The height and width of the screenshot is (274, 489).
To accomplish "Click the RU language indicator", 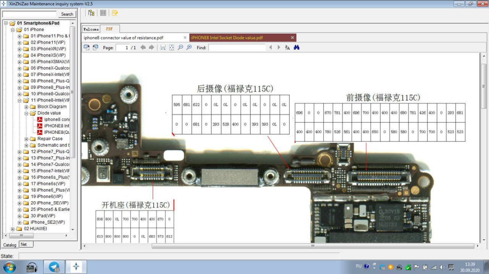I will 358,266.
